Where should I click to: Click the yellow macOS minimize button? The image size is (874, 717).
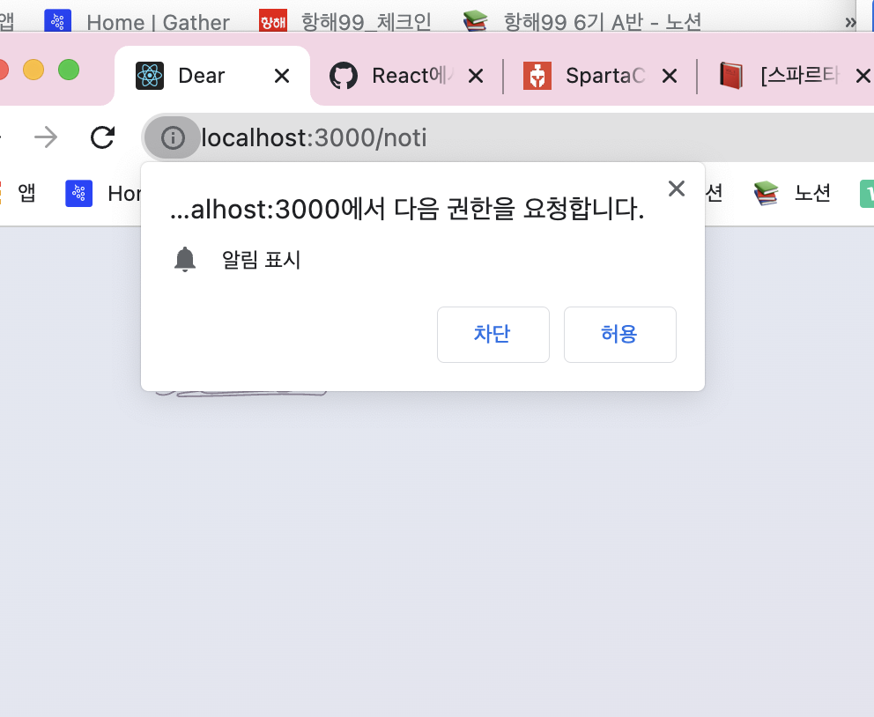click(x=33, y=70)
